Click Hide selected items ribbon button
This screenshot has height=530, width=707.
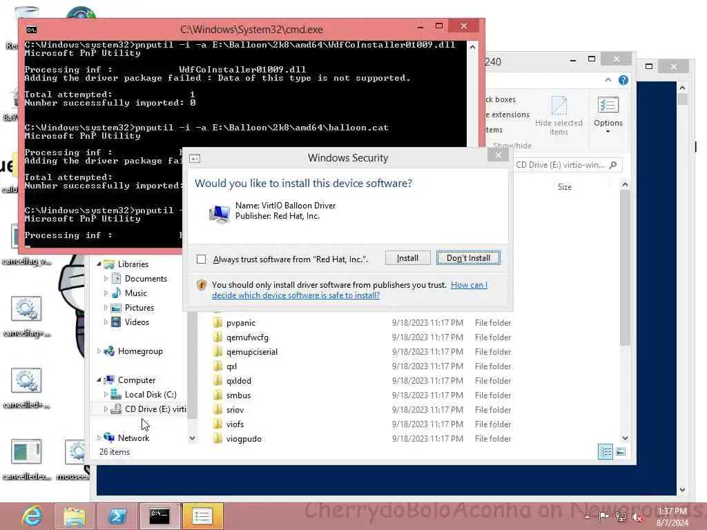(x=559, y=116)
